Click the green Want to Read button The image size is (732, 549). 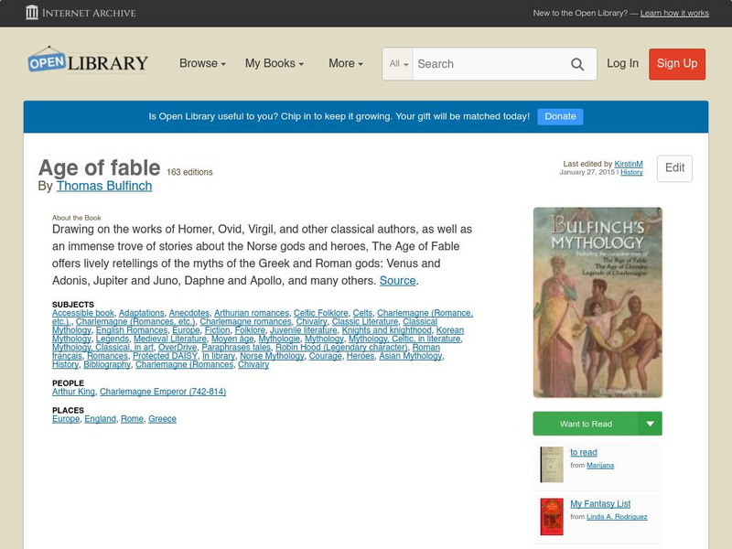[x=586, y=424]
